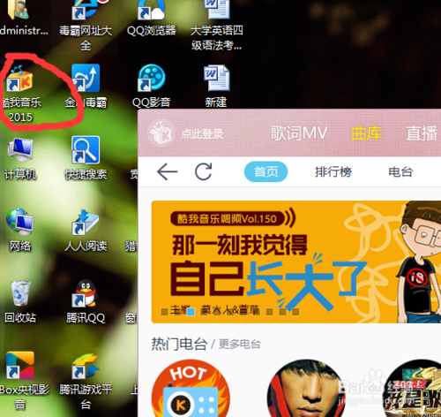
Task: Switch to the 曲库 tab
Action: (367, 133)
